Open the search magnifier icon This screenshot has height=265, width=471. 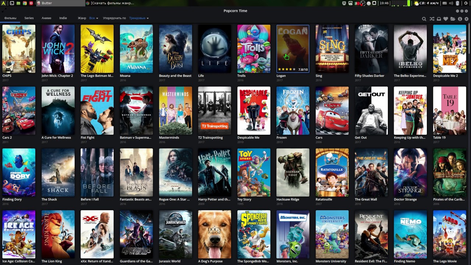point(424,19)
